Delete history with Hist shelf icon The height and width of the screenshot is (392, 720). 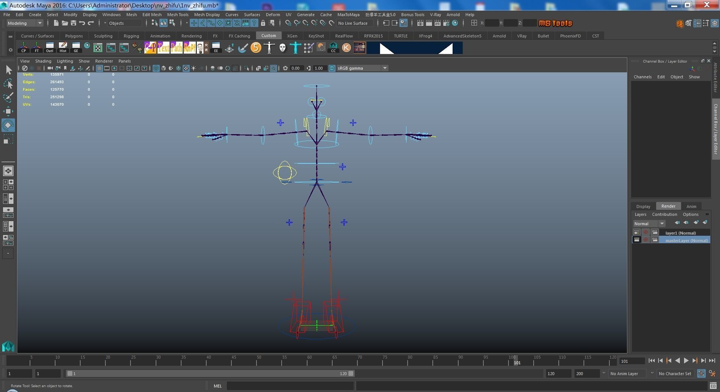tap(63, 48)
